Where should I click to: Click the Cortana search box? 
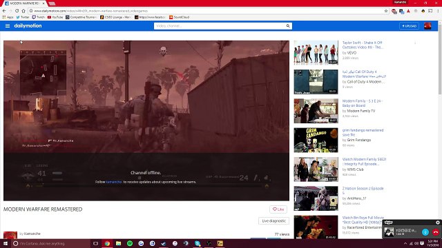[50, 243]
